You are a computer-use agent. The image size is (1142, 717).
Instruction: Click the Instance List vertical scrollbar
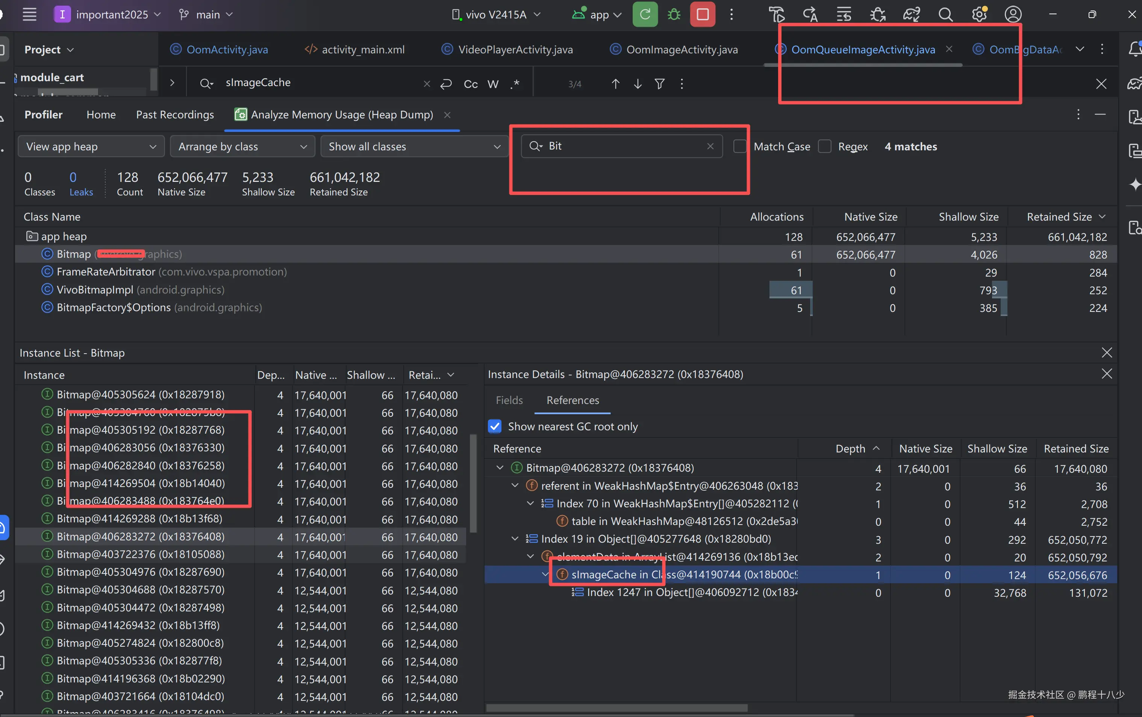pyautogui.click(x=473, y=484)
